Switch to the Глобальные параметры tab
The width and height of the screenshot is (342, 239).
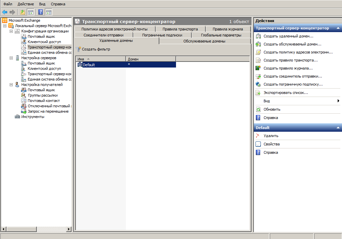pos(221,35)
